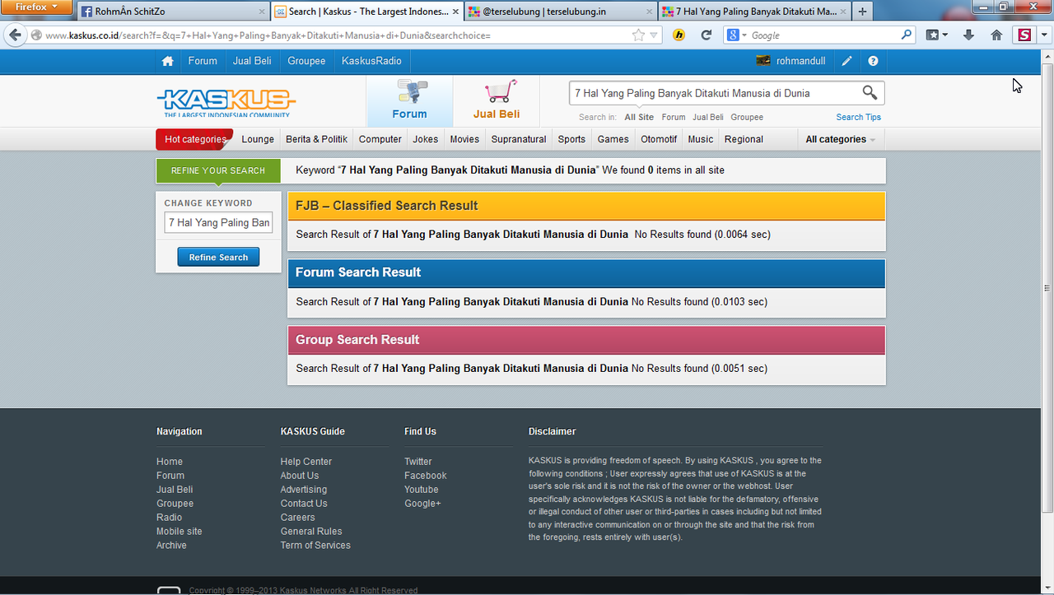Open the Lounge category

tap(258, 139)
